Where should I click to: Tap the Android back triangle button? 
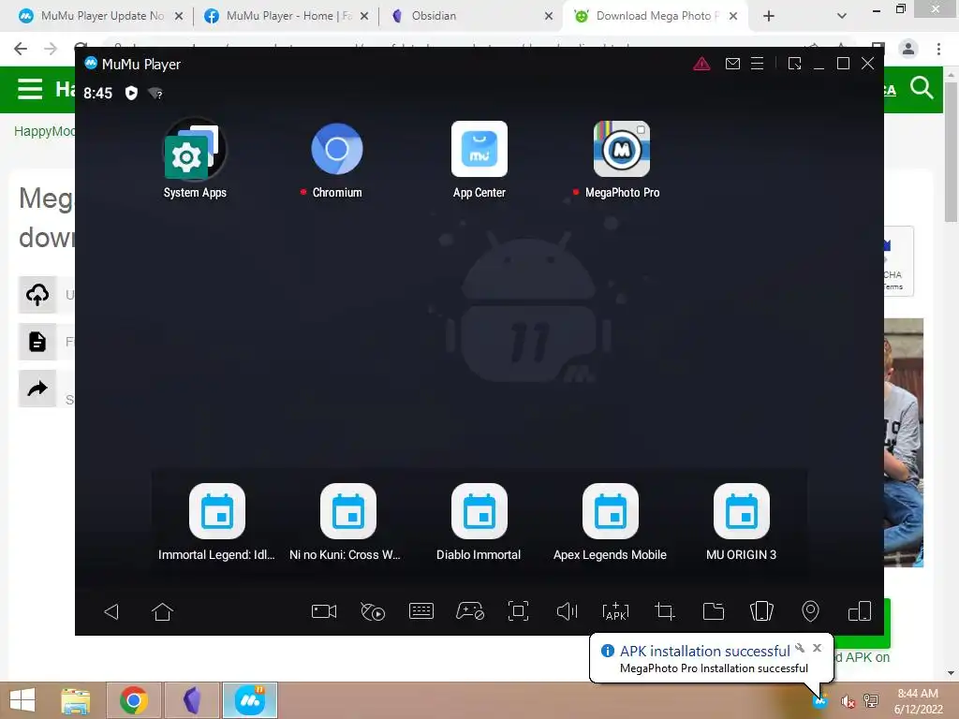click(111, 611)
